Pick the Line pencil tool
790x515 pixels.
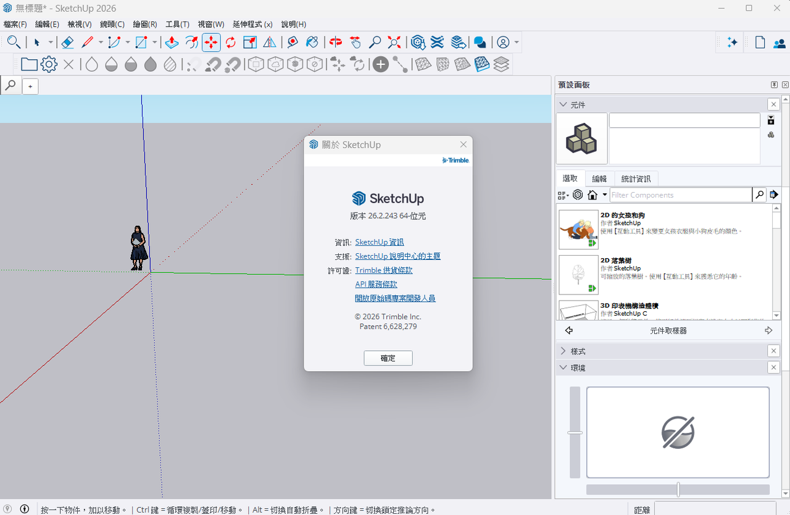[87, 43]
